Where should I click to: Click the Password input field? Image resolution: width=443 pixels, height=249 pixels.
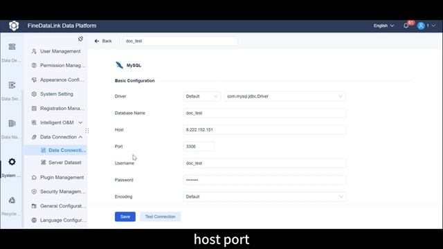[x=264, y=180]
